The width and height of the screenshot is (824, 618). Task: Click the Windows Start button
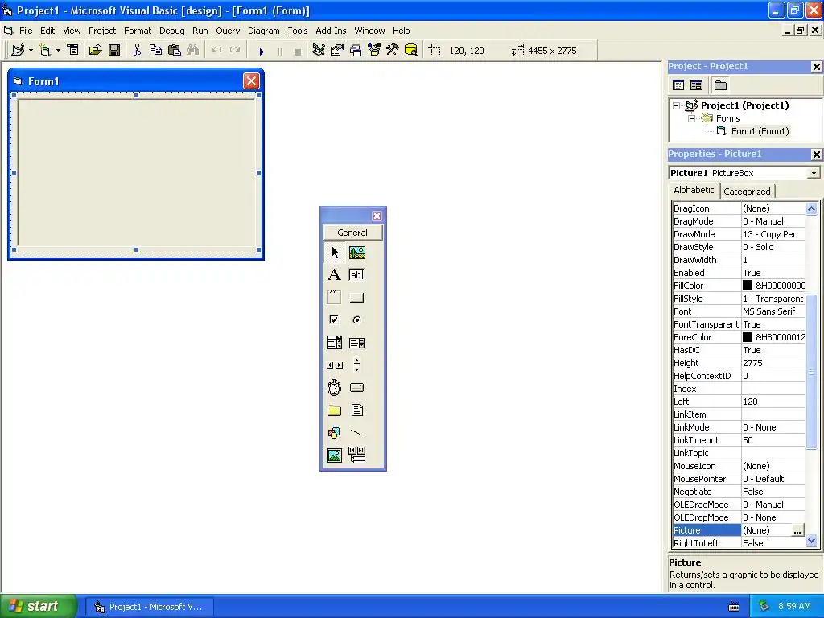click(39, 607)
